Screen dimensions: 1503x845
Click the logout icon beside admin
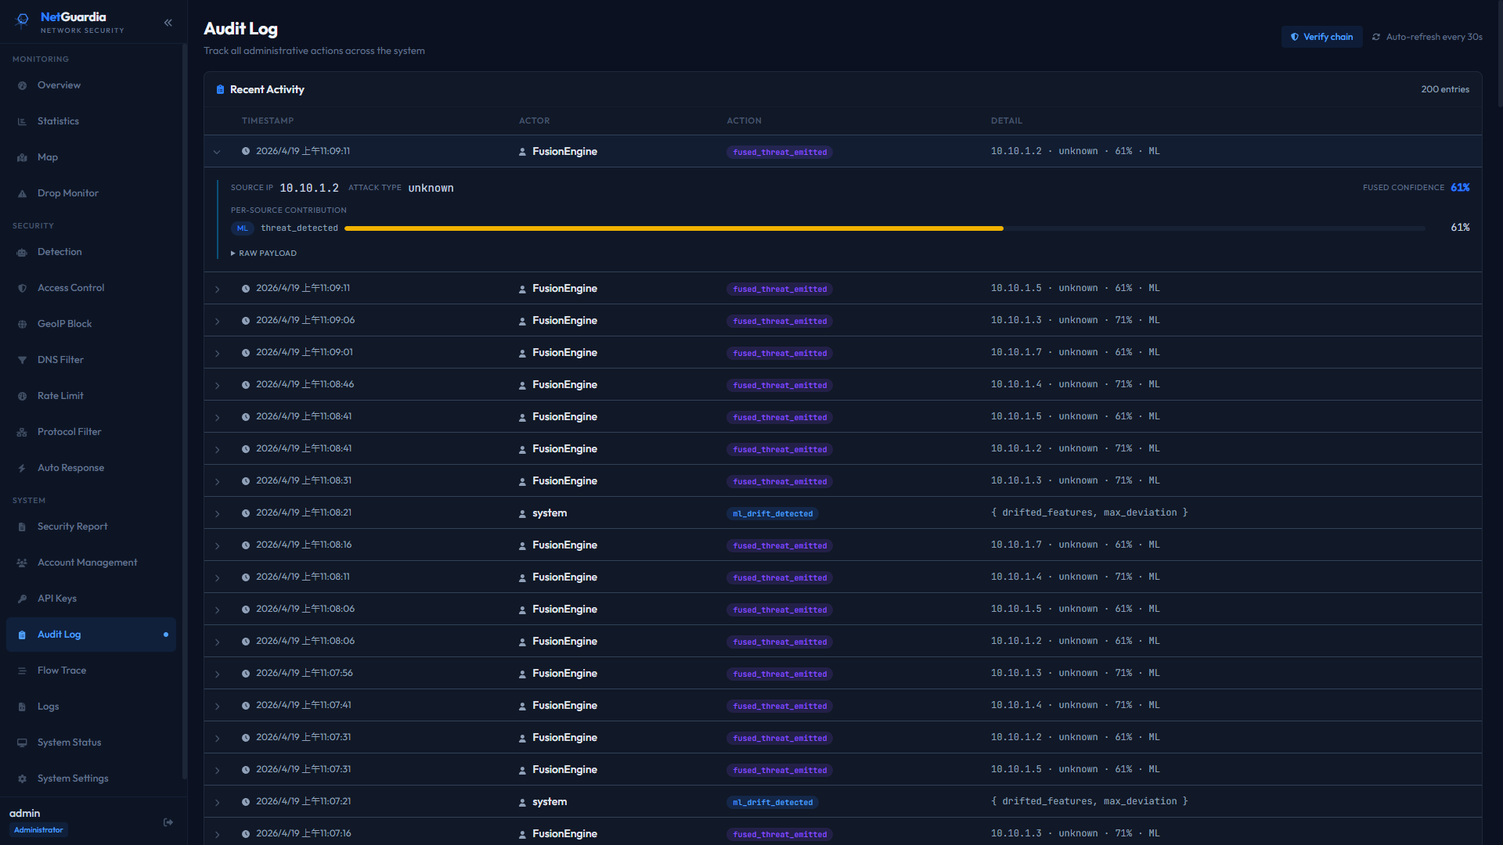[168, 822]
